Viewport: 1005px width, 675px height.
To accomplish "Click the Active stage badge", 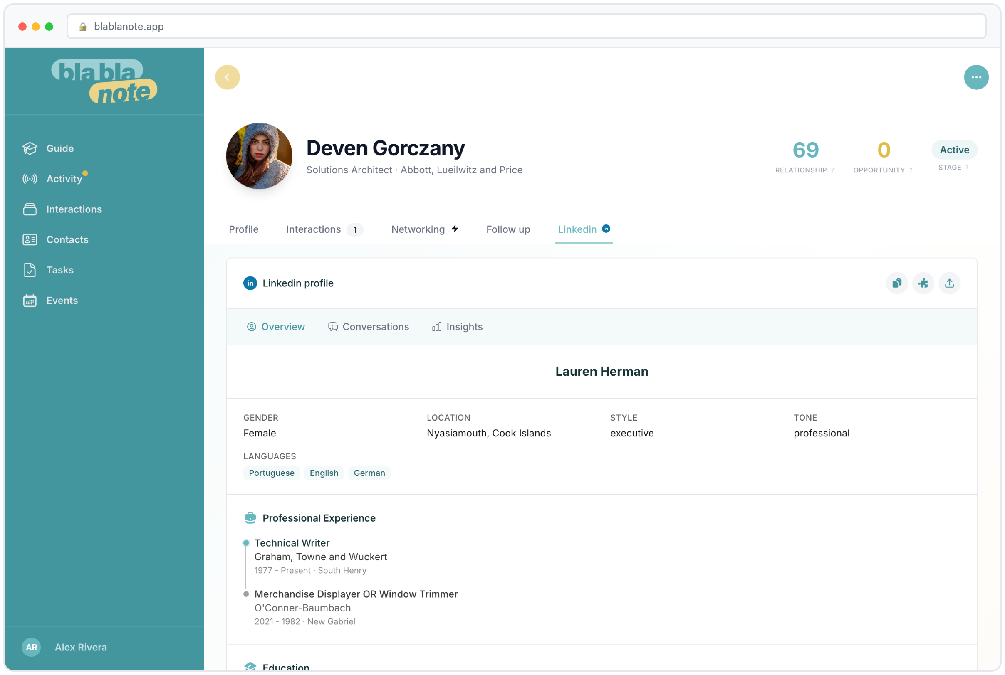I will pos(954,150).
